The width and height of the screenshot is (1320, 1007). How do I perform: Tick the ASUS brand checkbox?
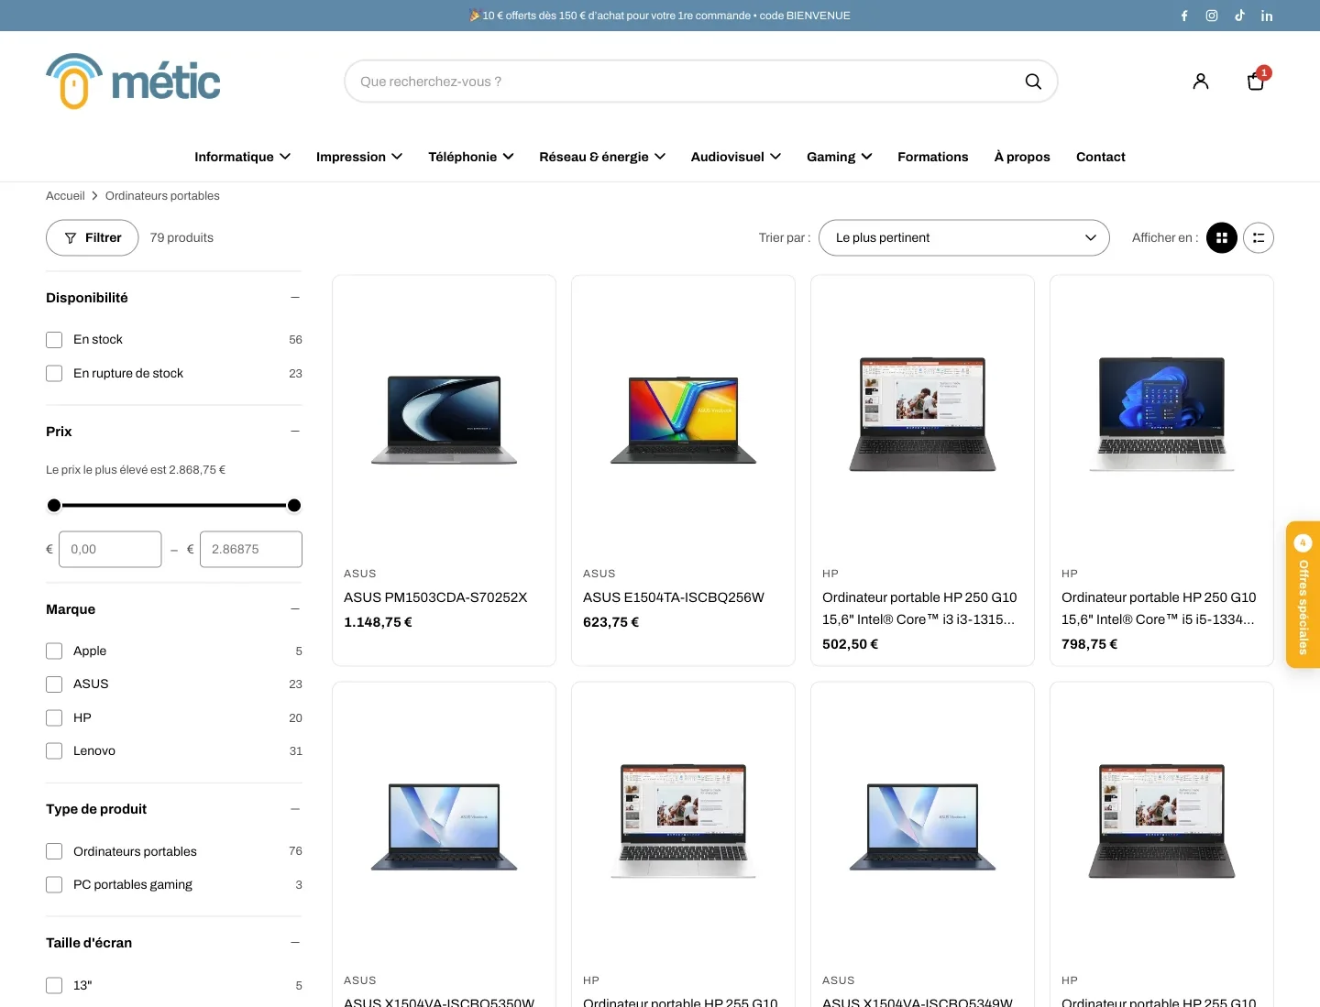tap(54, 684)
